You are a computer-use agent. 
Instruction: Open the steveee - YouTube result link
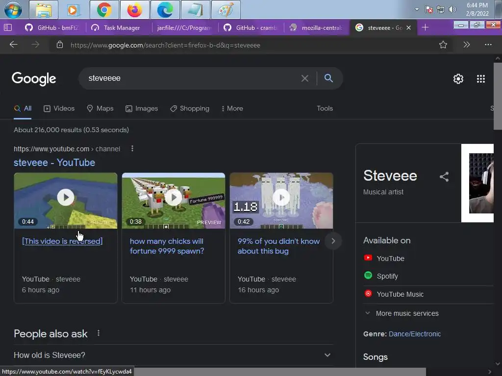[x=54, y=163]
